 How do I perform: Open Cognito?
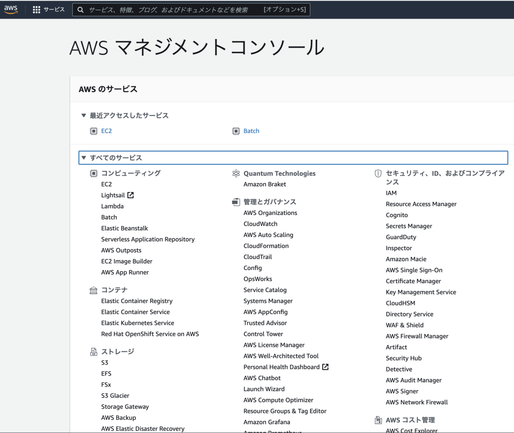[397, 215]
